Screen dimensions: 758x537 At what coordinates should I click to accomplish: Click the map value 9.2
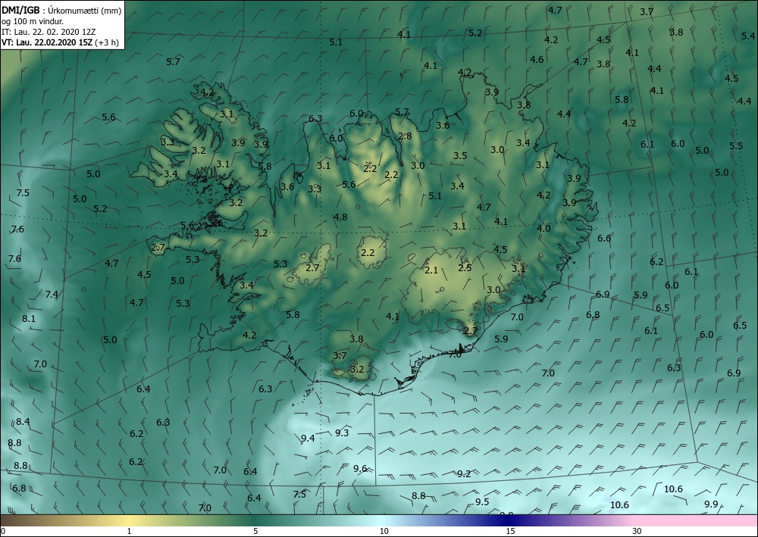464,473
